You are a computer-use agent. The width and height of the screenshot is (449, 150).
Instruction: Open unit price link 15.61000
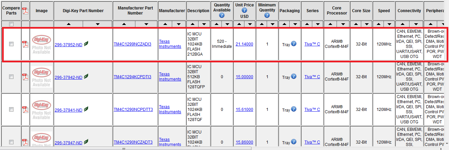click(244, 110)
